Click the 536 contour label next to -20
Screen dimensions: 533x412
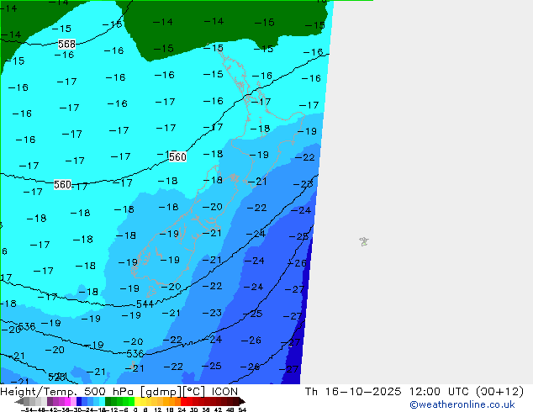(27, 327)
